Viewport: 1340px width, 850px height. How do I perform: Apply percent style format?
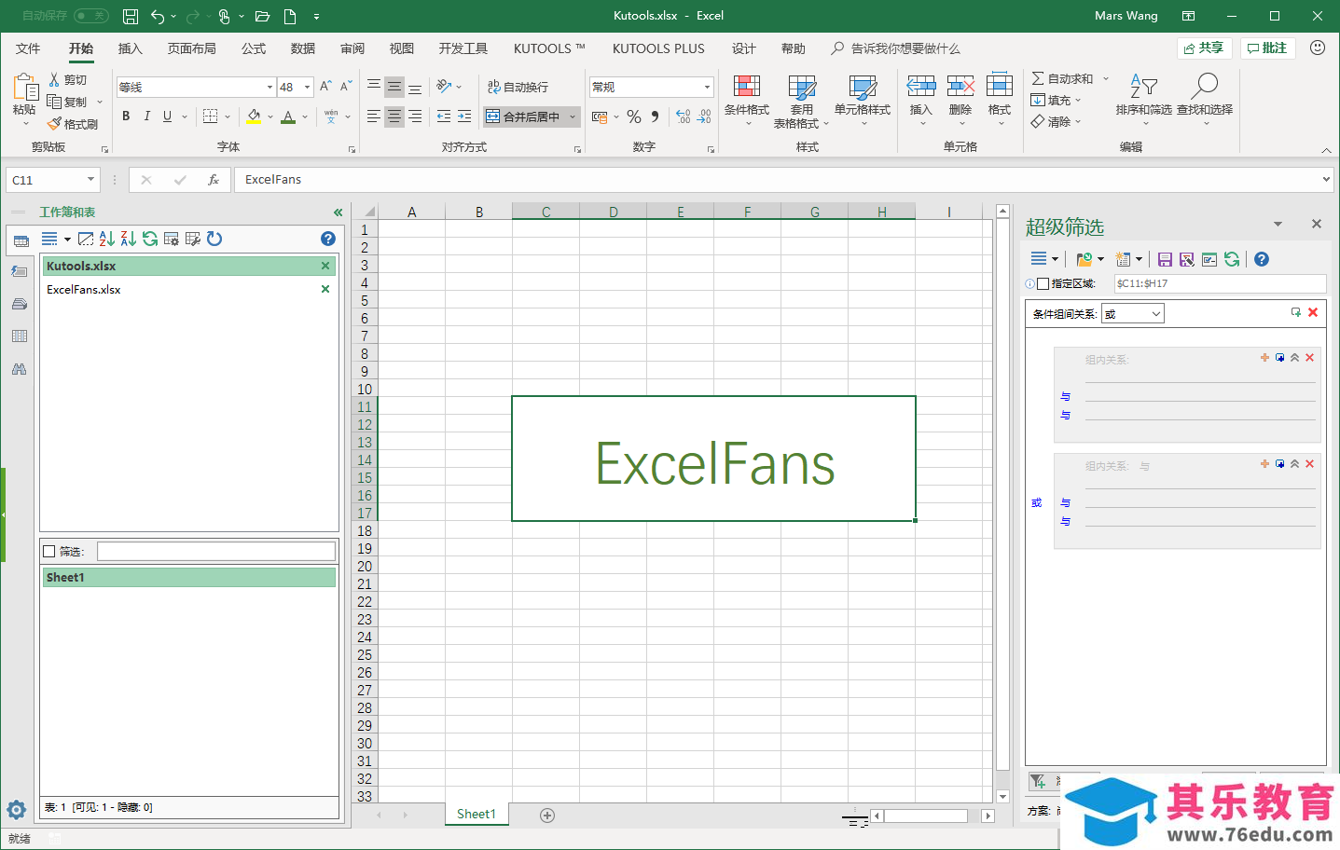coord(634,117)
